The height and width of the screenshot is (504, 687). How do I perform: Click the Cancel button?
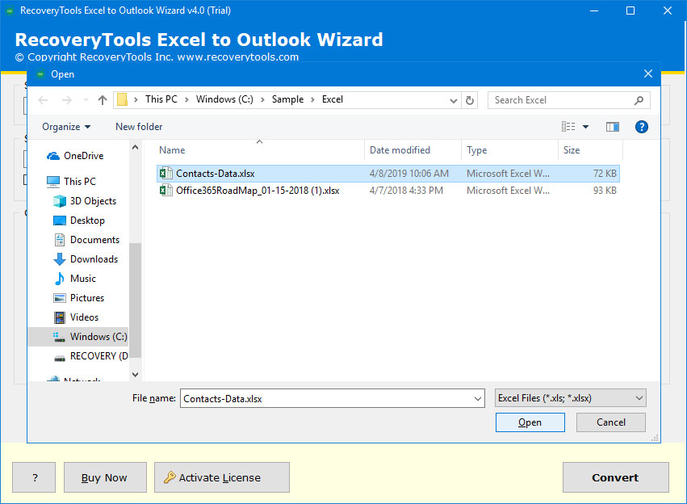(x=611, y=422)
